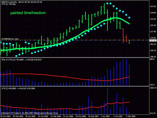Click the 225.10 price scale value
157x118 pixels.
pos(153,25)
